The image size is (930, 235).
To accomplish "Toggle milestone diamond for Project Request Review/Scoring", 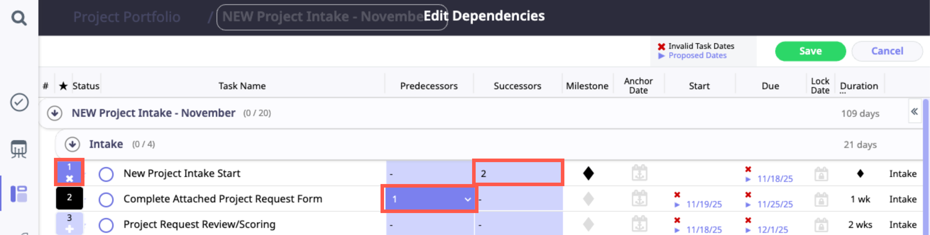I will [x=588, y=224].
